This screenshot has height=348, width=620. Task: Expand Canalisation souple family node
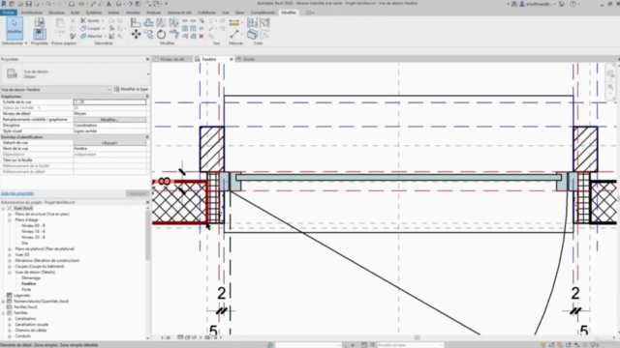click(10, 325)
